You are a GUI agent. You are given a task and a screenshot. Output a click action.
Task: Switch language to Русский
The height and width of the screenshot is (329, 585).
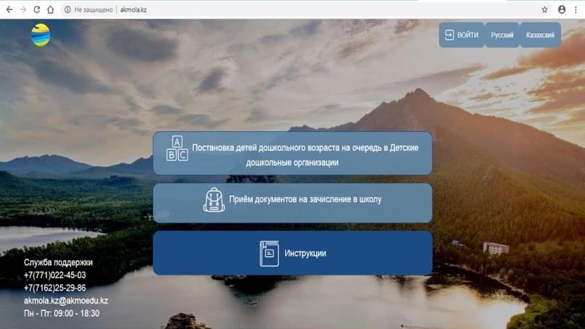click(502, 35)
